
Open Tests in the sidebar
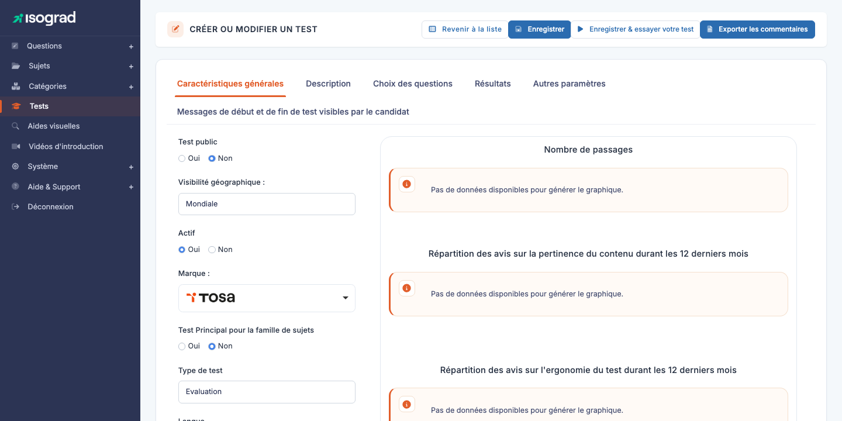(x=70, y=106)
